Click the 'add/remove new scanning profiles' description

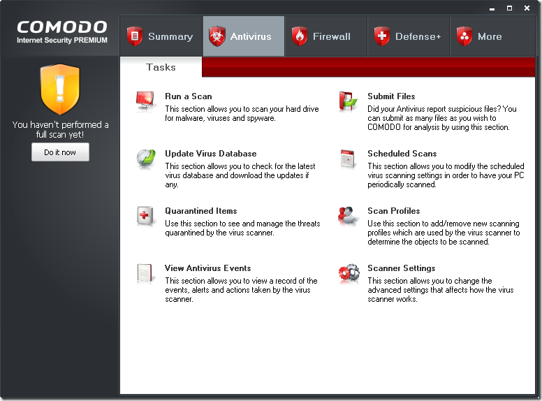pos(444,233)
